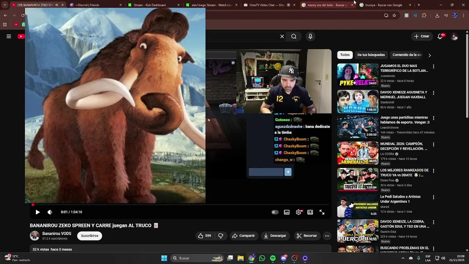
Task: Open File Explorer from taskbar
Action: (x=241, y=258)
